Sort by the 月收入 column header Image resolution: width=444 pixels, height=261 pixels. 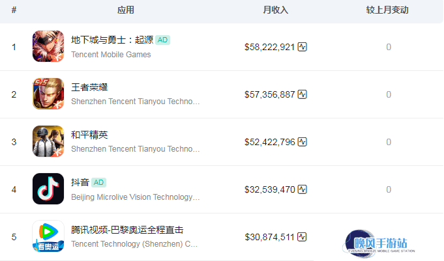click(276, 10)
